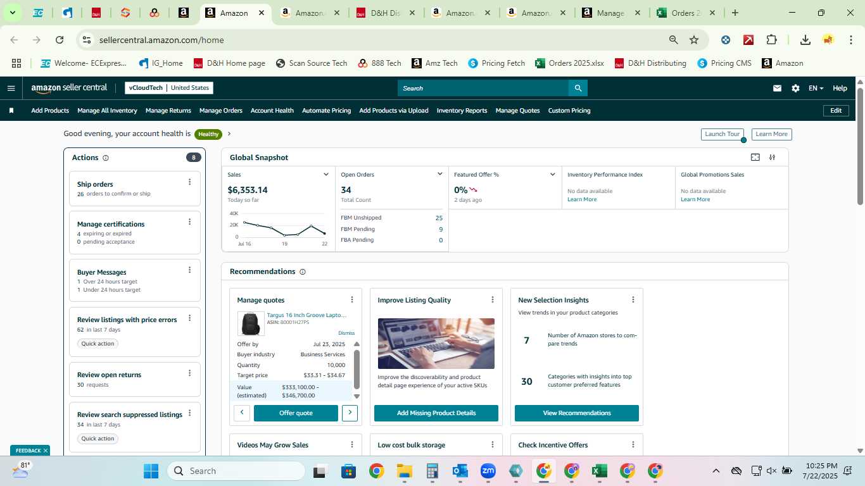Open Chrome extensions puzzle icon
The height and width of the screenshot is (486, 865).
coord(771,40)
